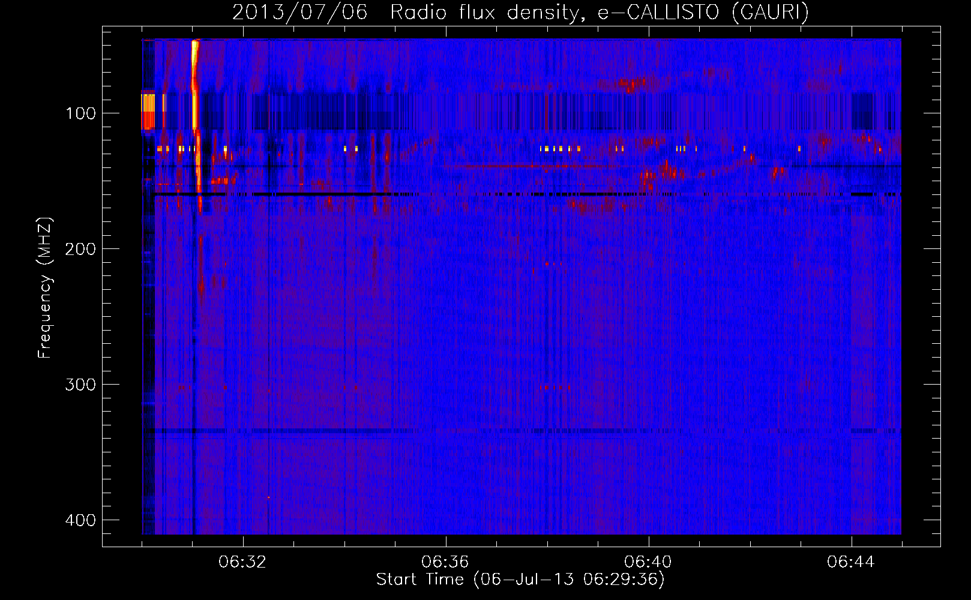This screenshot has width=971, height=600.
Task: Click the orange-red block near 100 MHz at left edge
Action: coord(148,110)
